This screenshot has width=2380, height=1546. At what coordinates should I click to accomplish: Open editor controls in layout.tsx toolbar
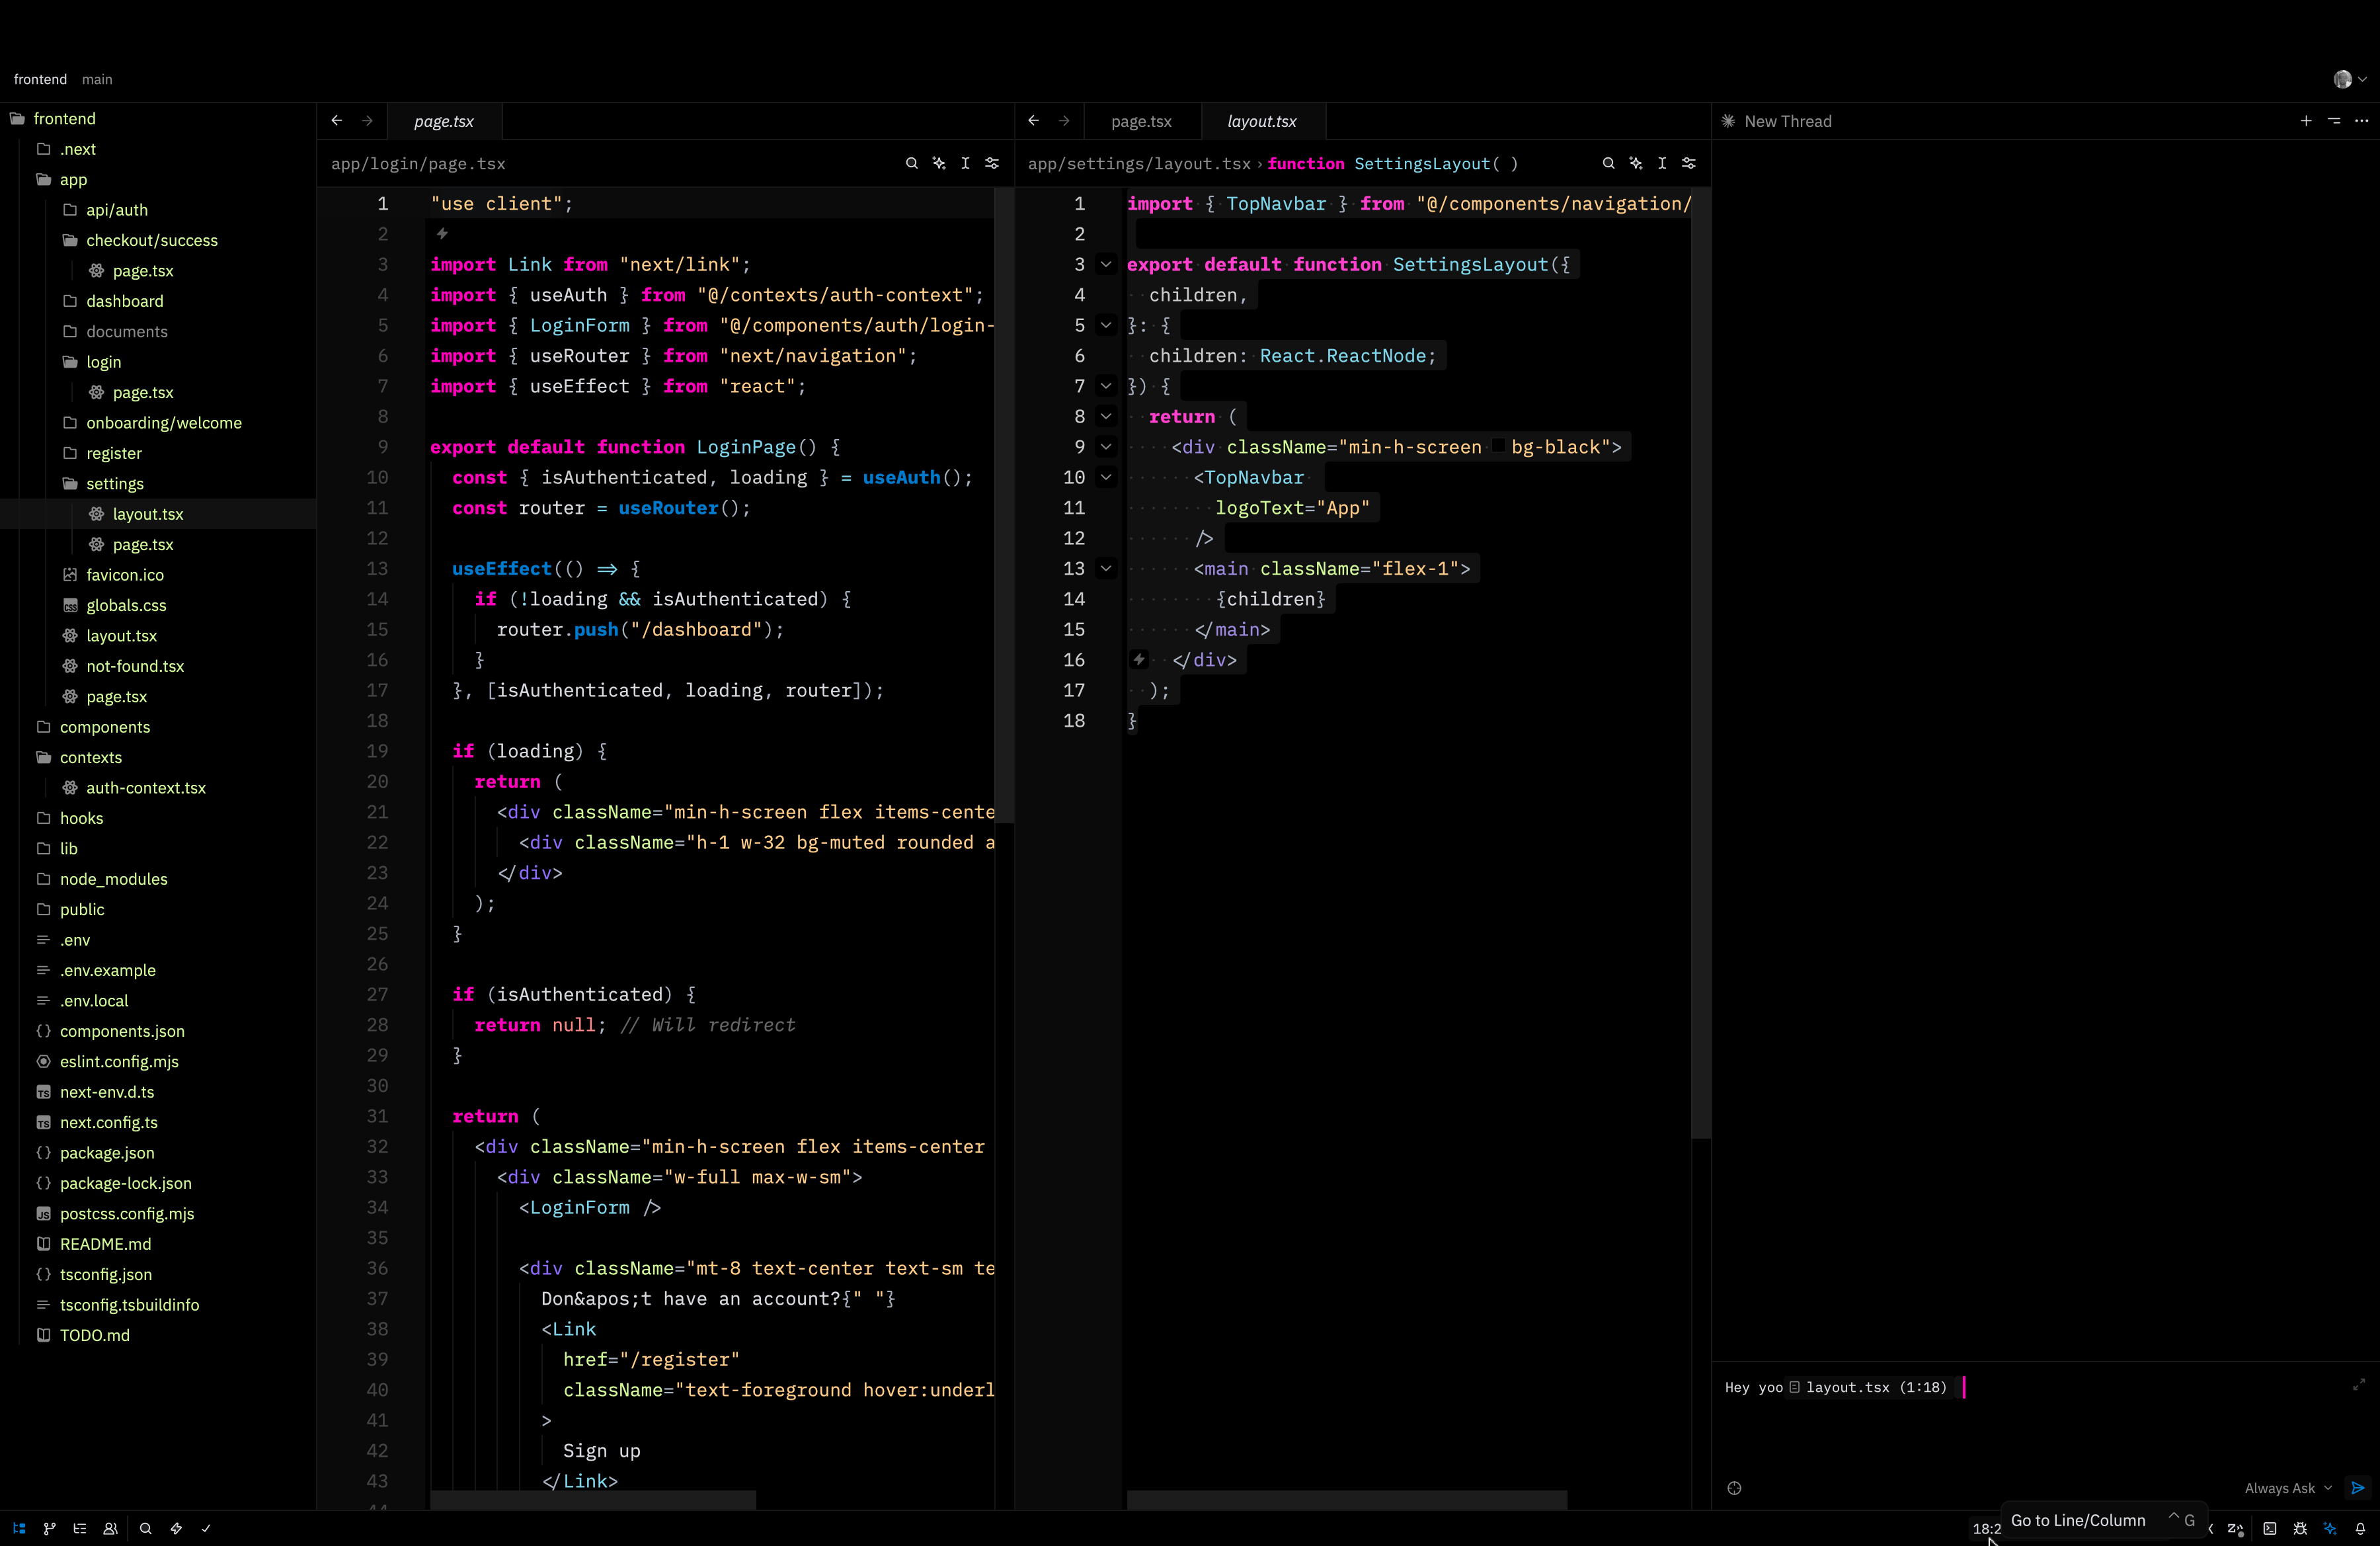(1689, 163)
